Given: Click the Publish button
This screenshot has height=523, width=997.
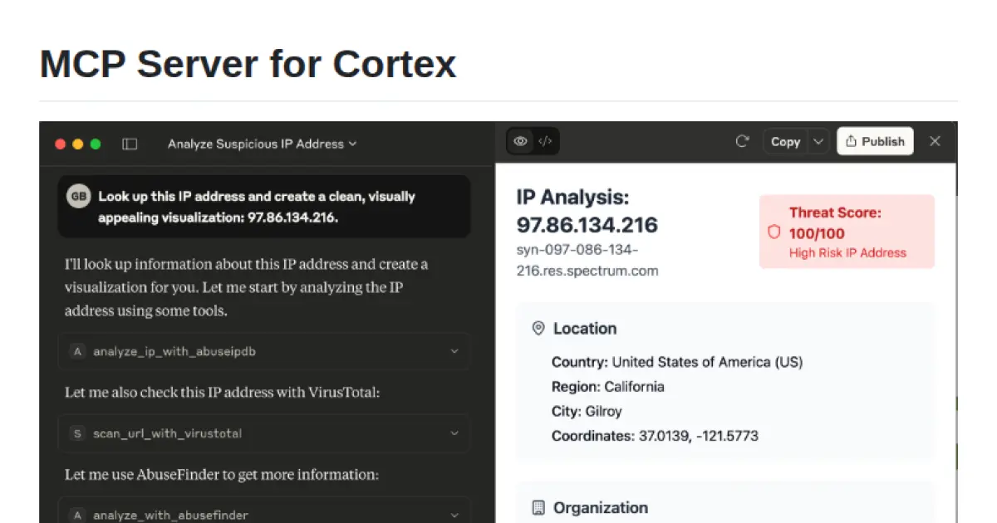Looking at the screenshot, I should coord(875,141).
